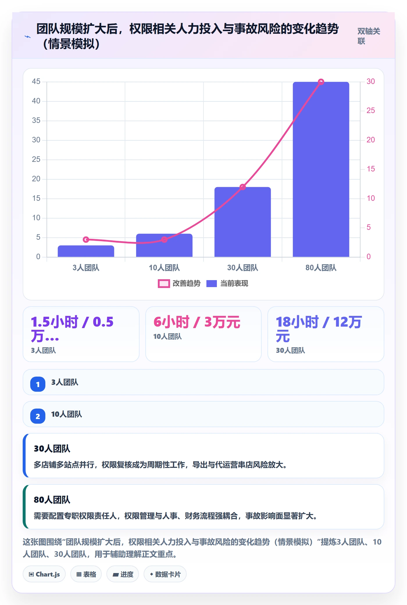407x605 pixels.
Task: Click the summary paragraph starting 这张图围绕
Action: pos(202,548)
